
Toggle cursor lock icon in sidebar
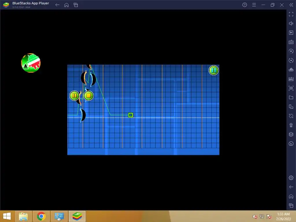291,33
